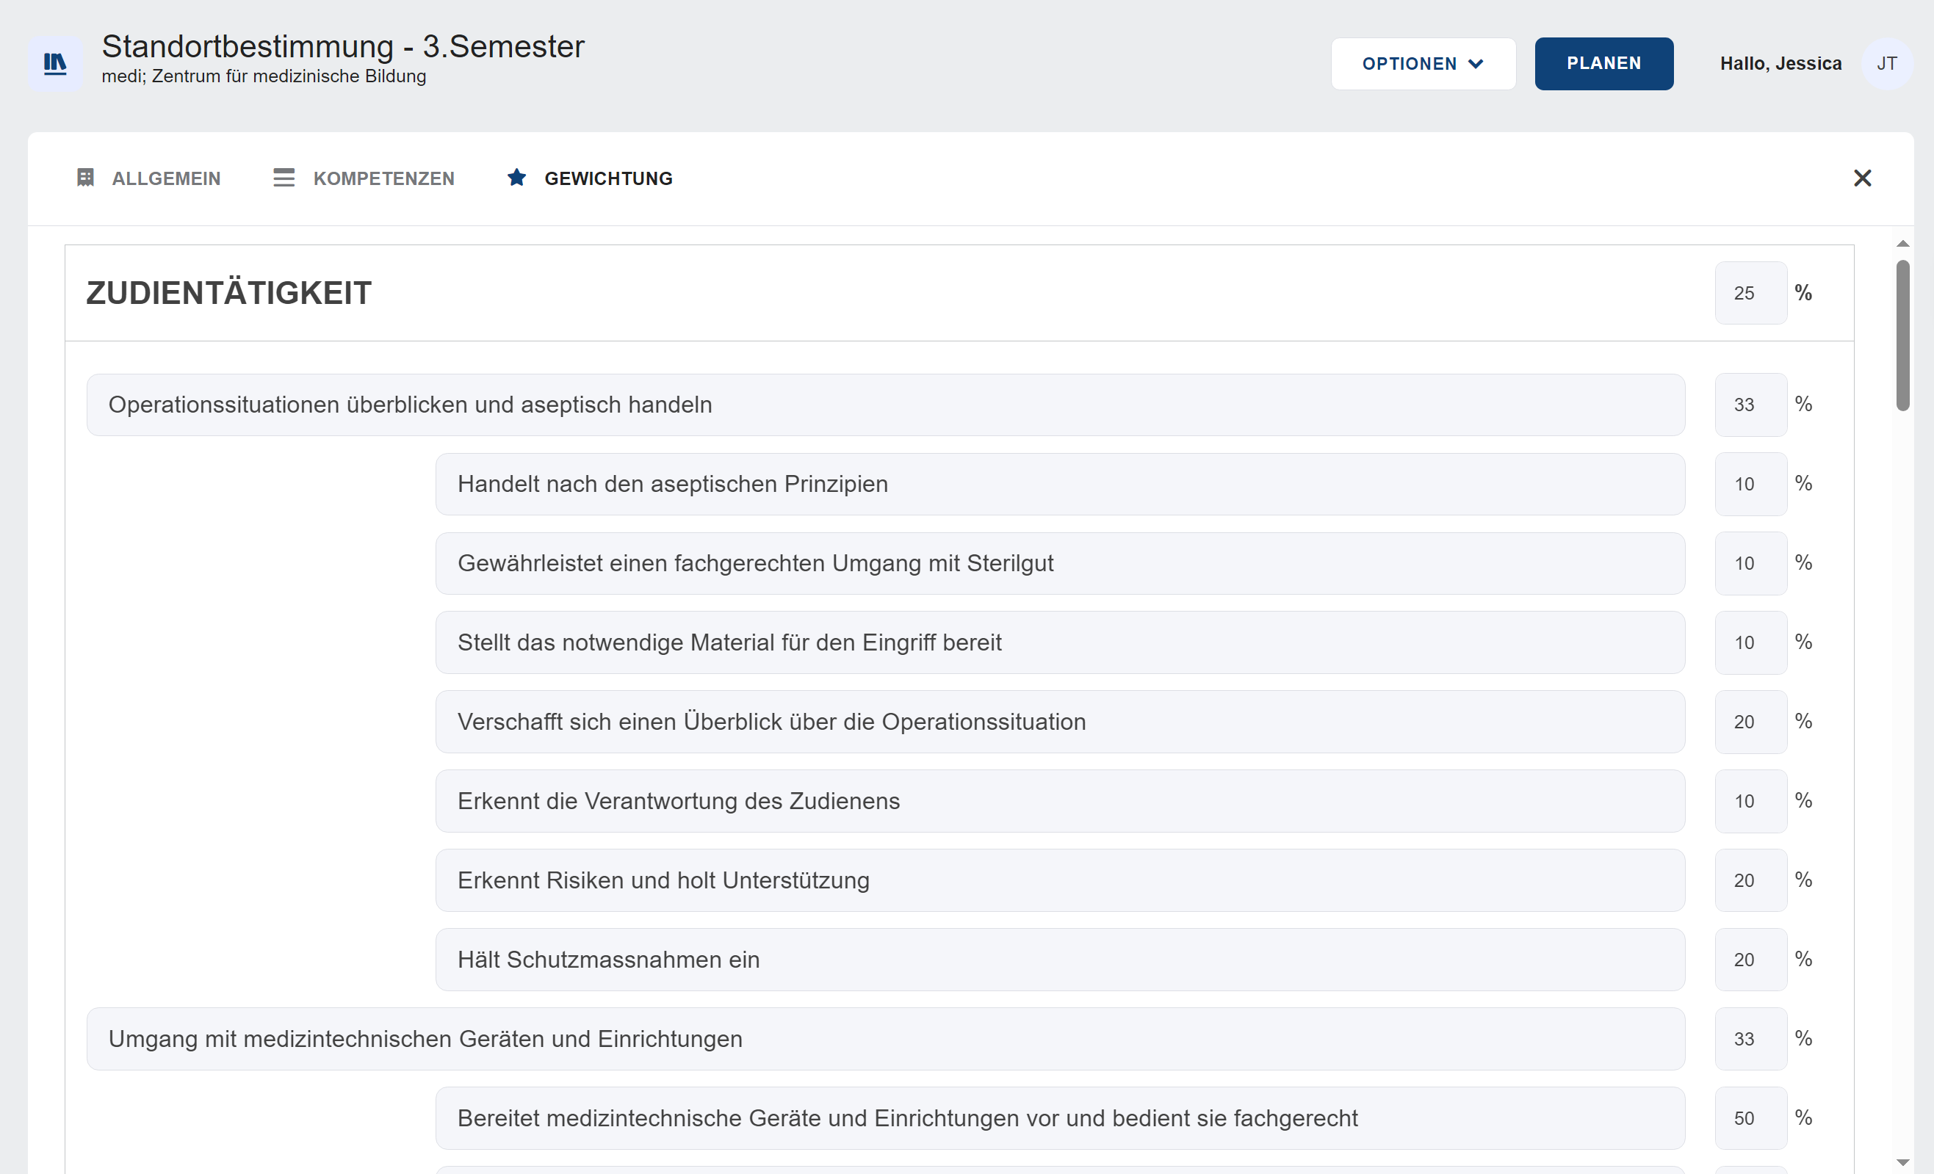
Task: Select row Erkennt die Verantwortung des Zudienens
Action: pyautogui.click(x=1061, y=801)
